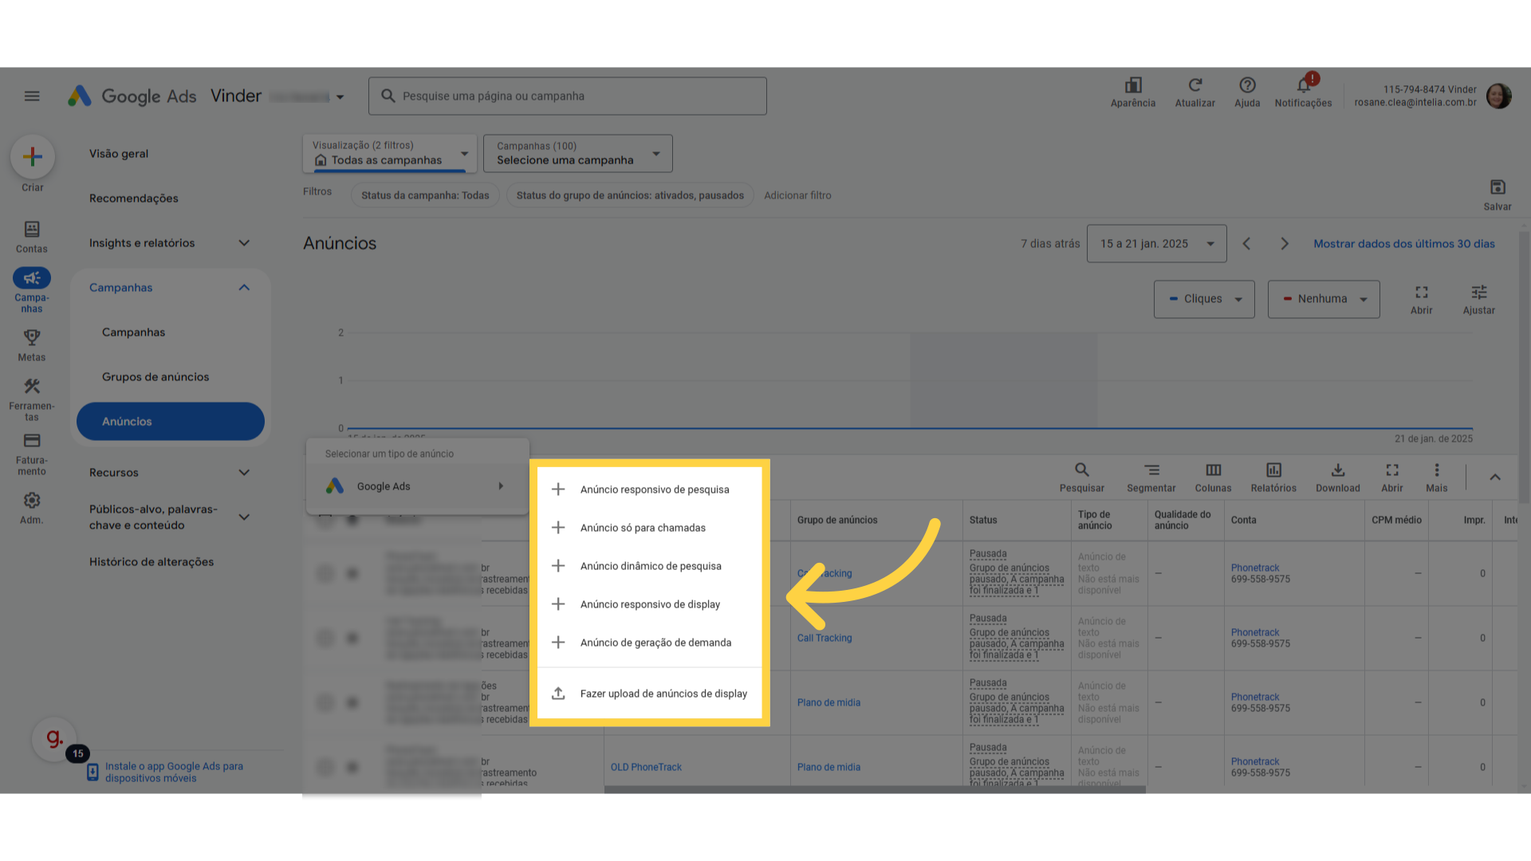Image resolution: width=1531 pixels, height=861 pixels.
Task: Click the Colunas icon
Action: [x=1213, y=470]
